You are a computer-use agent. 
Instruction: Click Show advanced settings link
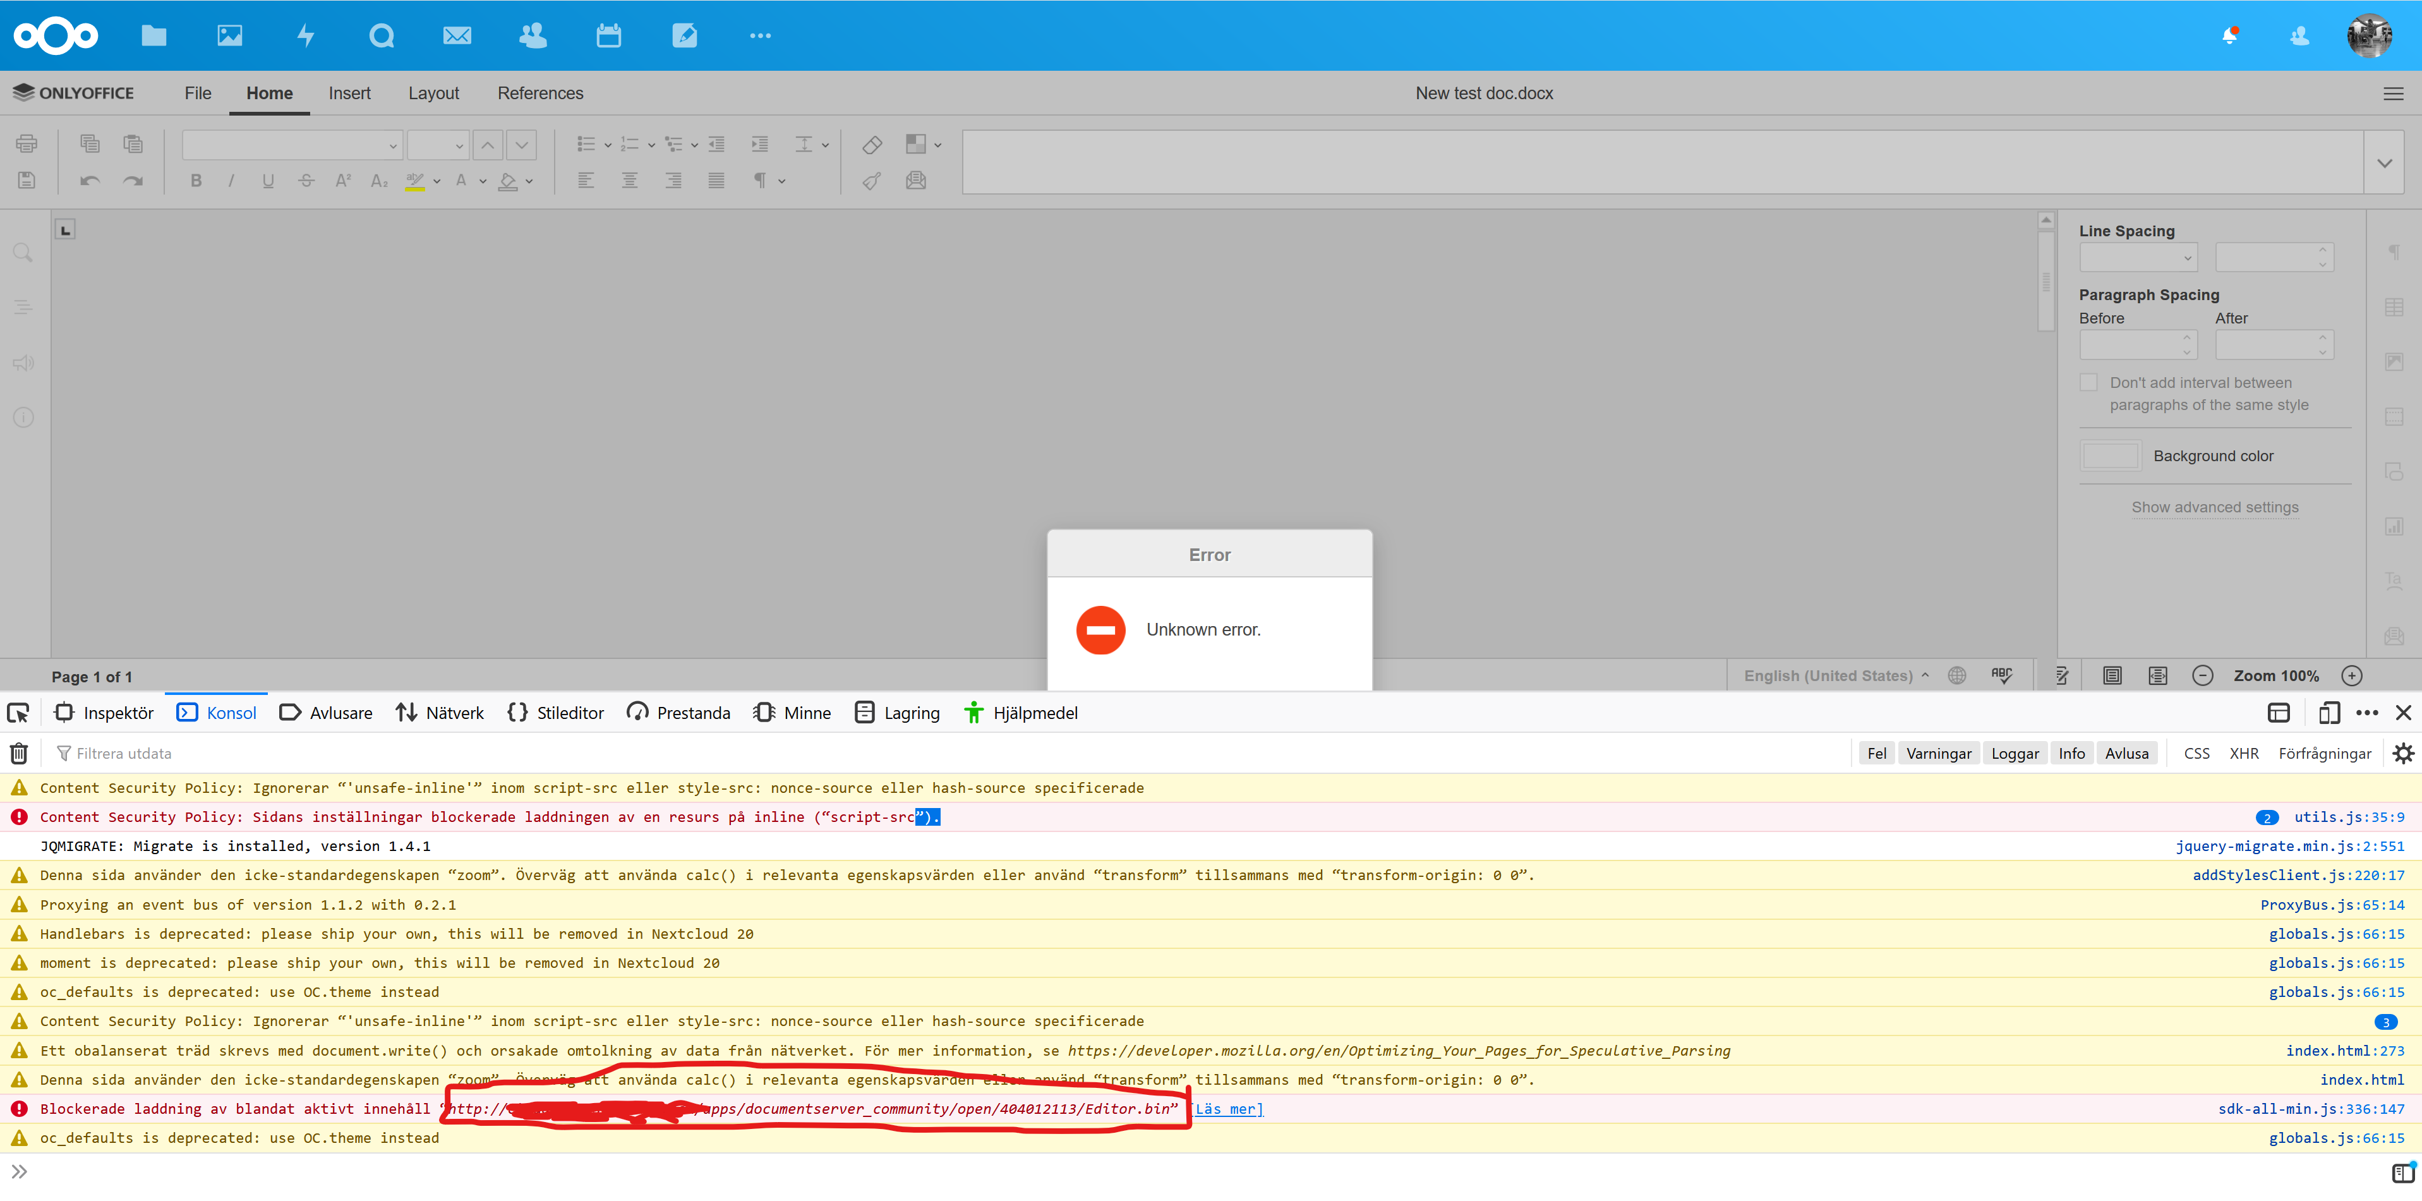[2214, 507]
